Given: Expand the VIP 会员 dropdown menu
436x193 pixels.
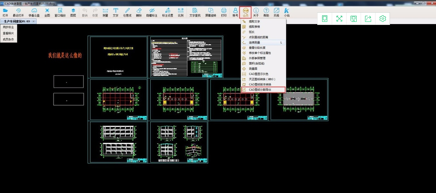Looking at the screenshot, I should coord(245,12).
